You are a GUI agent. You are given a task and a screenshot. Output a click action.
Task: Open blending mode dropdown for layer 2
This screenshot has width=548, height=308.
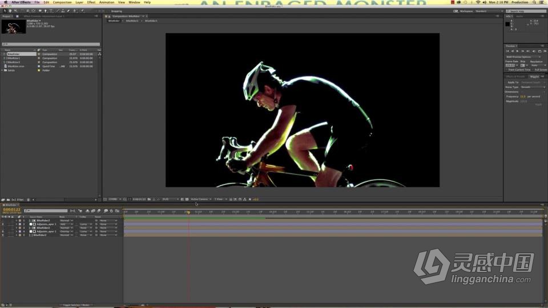[66, 224]
